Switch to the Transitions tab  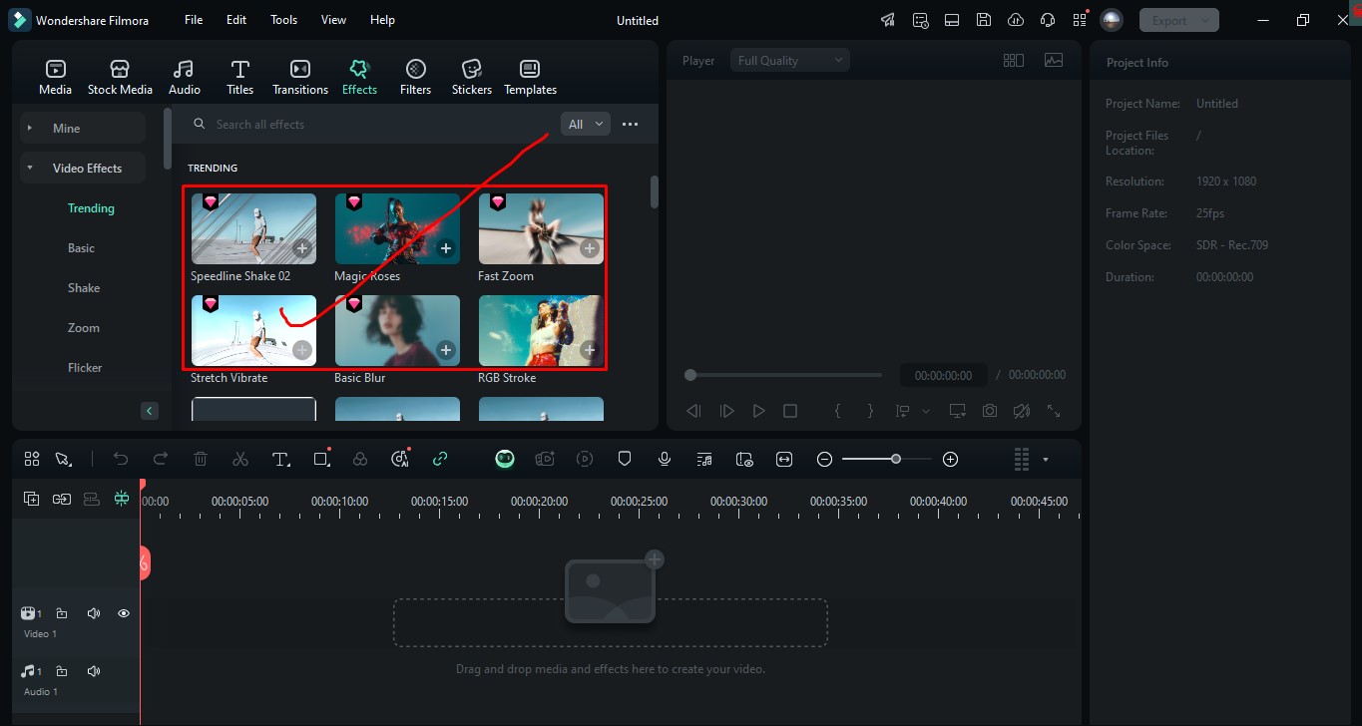(299, 78)
